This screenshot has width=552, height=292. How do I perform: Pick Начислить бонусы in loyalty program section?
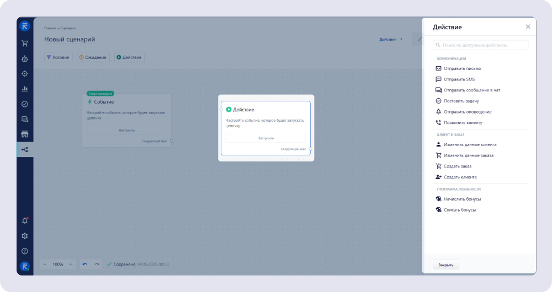tap(462, 199)
